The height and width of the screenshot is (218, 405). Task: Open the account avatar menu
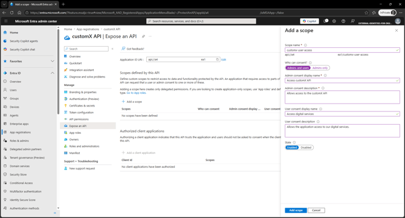point(398,21)
